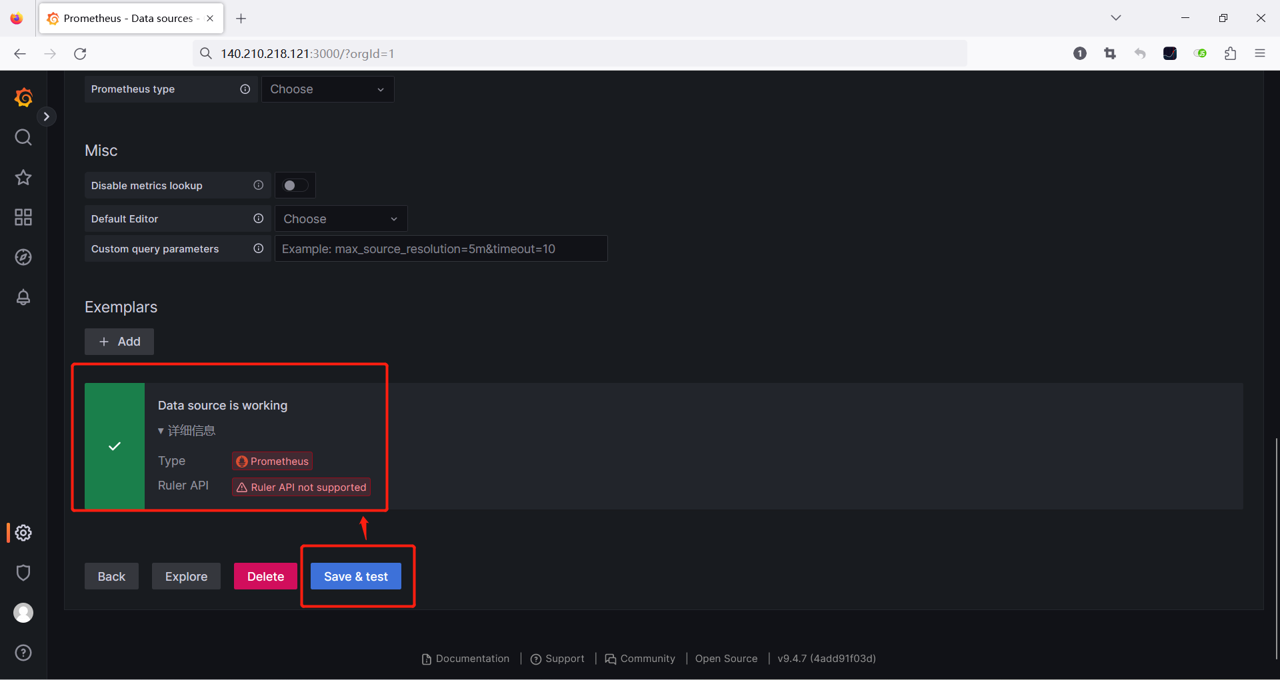Open the v9.4.7 version link
The height and width of the screenshot is (680, 1280).
pos(827,659)
